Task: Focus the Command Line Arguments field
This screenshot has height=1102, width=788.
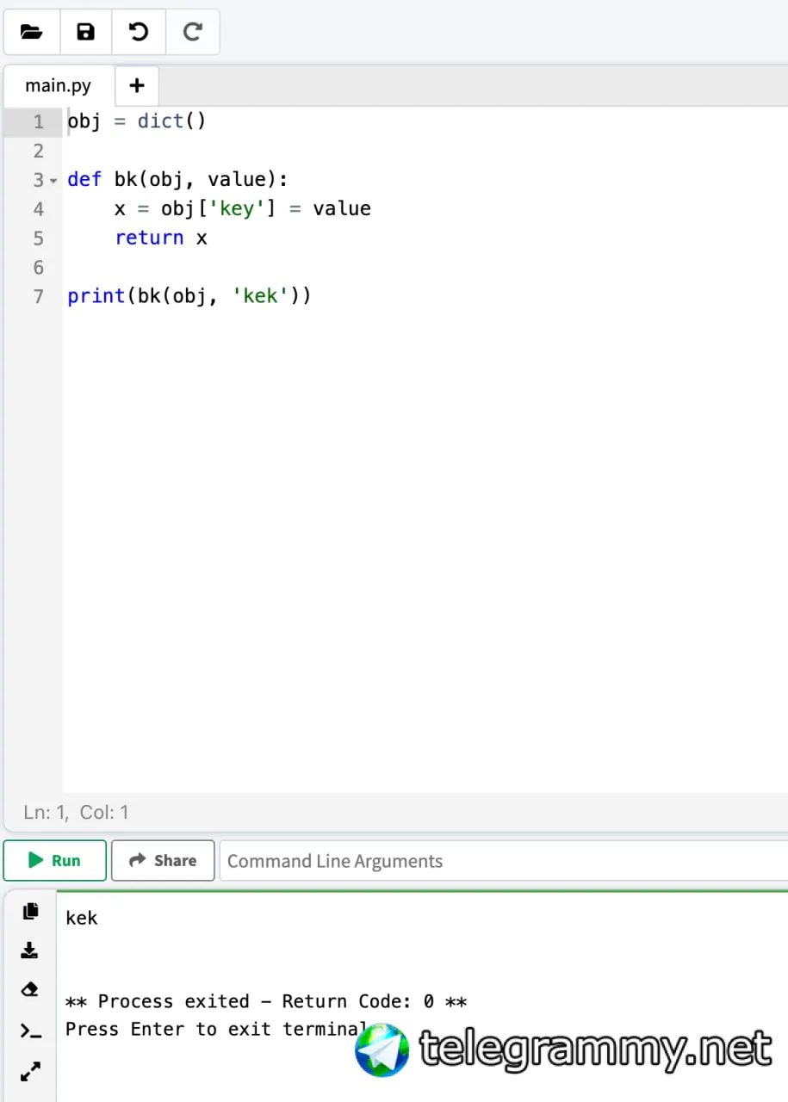Action: tap(504, 861)
